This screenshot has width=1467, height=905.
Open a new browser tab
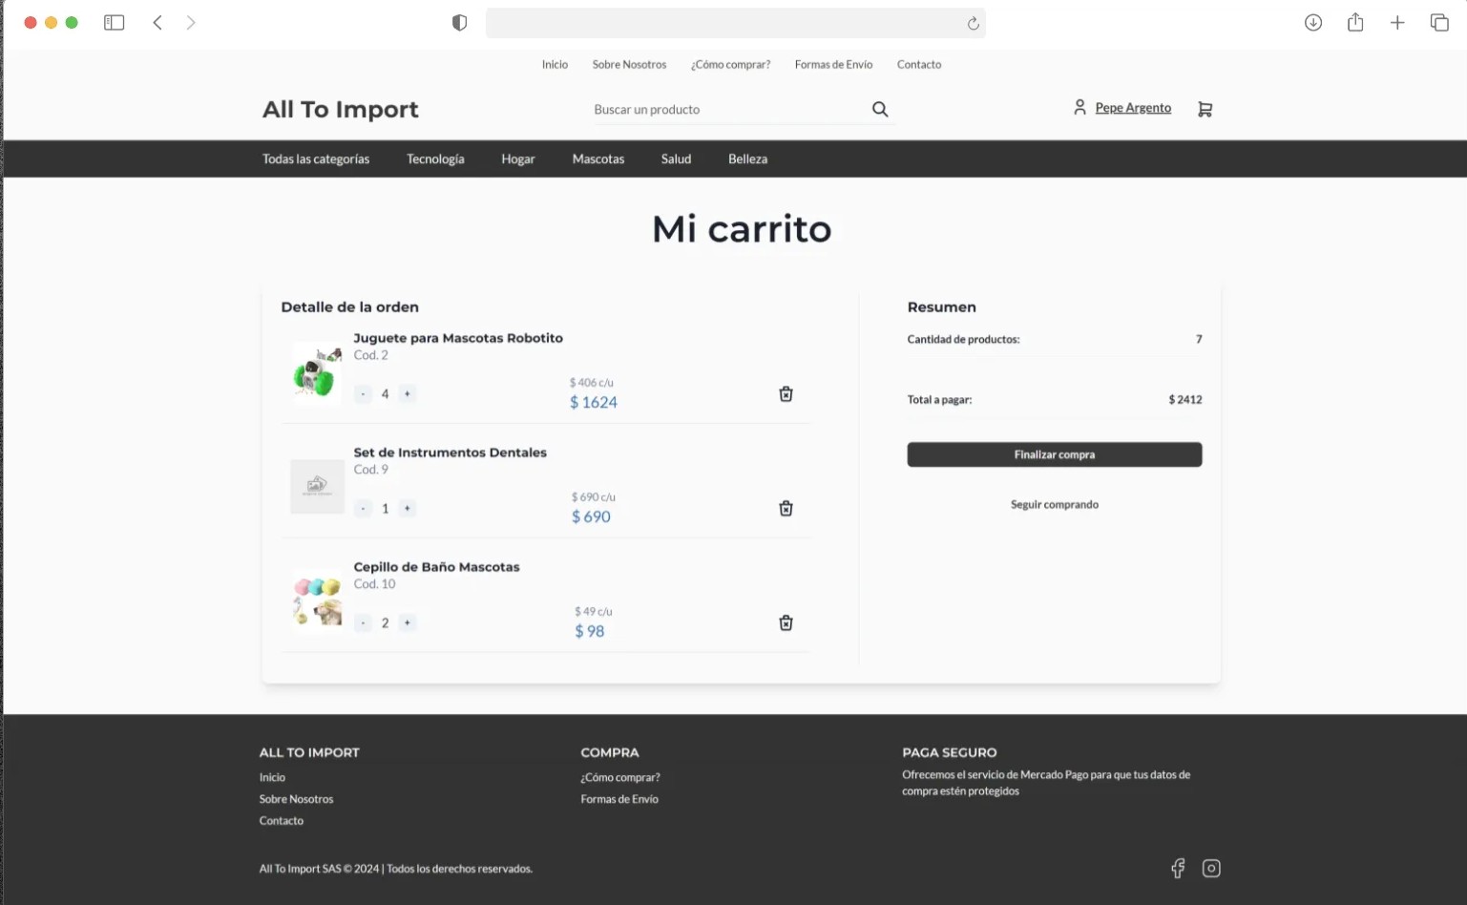pos(1397,23)
